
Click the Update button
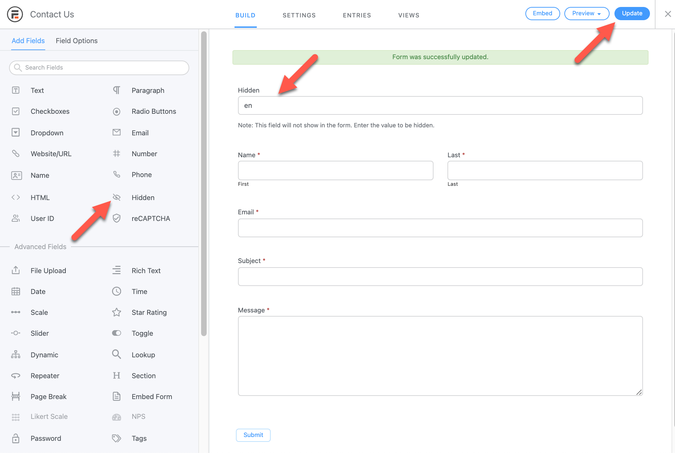[632, 14]
